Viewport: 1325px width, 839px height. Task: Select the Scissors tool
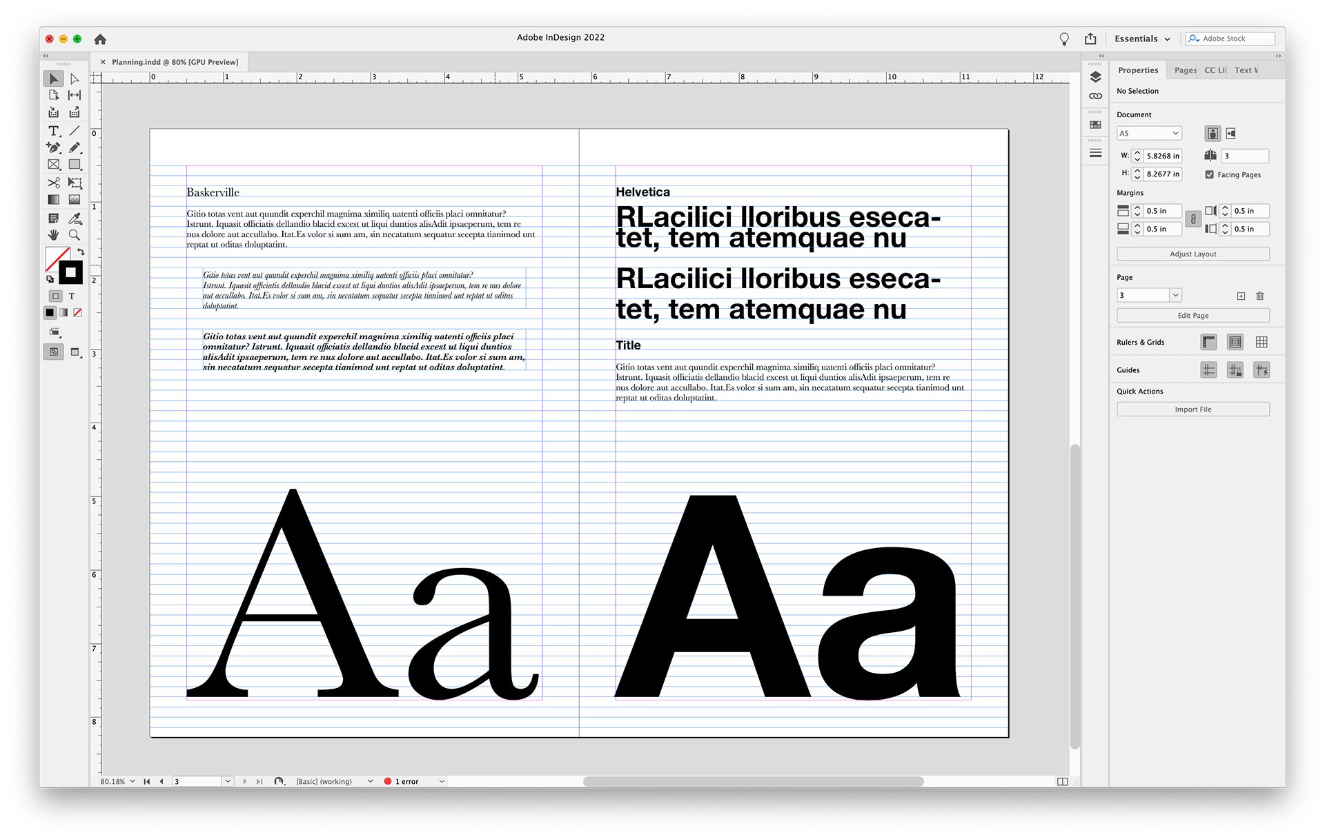[x=54, y=183]
